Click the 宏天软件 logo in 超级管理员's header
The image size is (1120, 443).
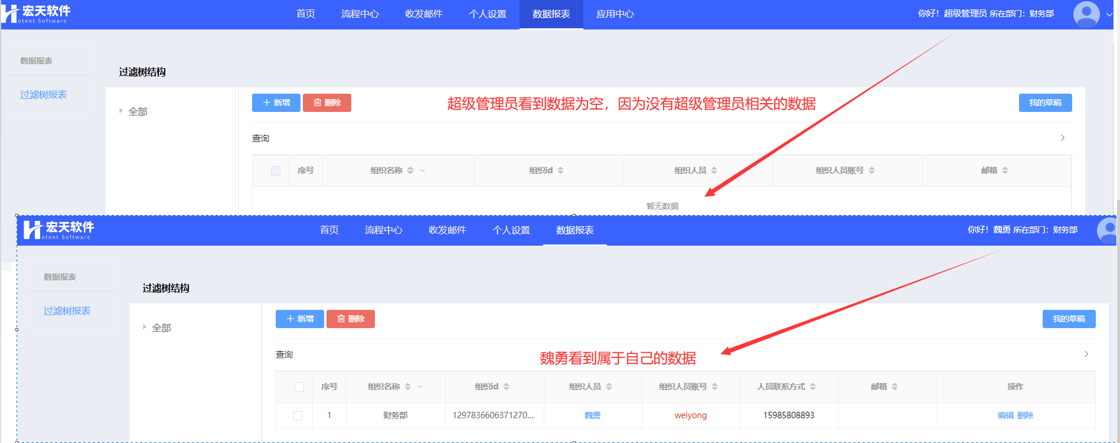coord(37,14)
